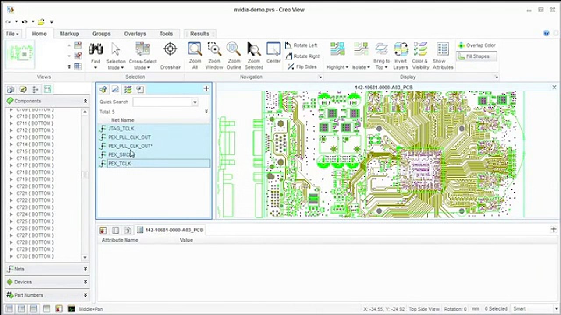Open the Home ribbon tab
This screenshot has height=315, width=561.
(39, 34)
